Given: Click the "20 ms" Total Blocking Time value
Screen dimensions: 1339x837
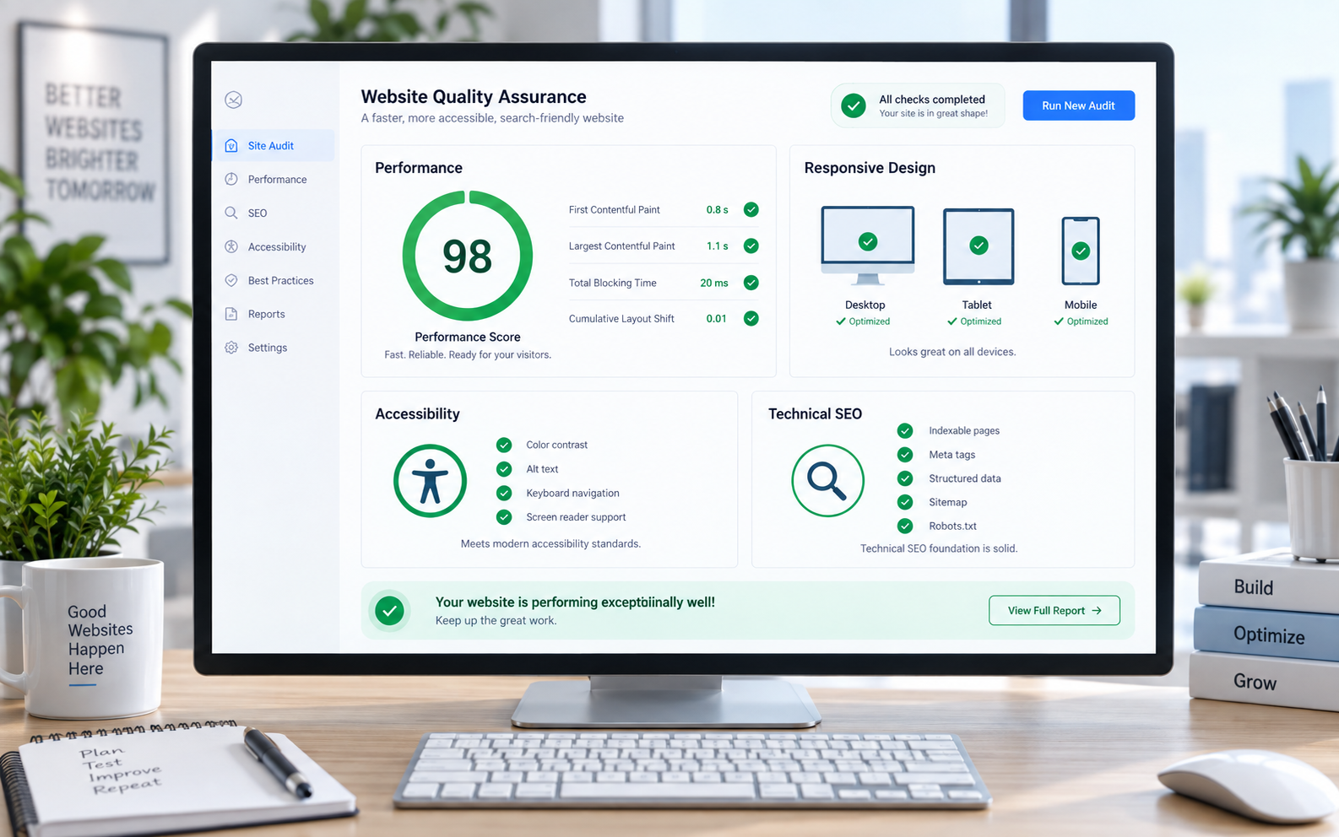Looking at the screenshot, I should [x=714, y=283].
